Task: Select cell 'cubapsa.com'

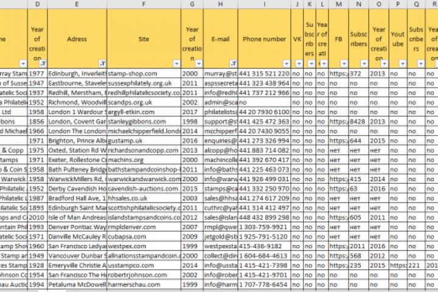Action: click(x=144, y=237)
